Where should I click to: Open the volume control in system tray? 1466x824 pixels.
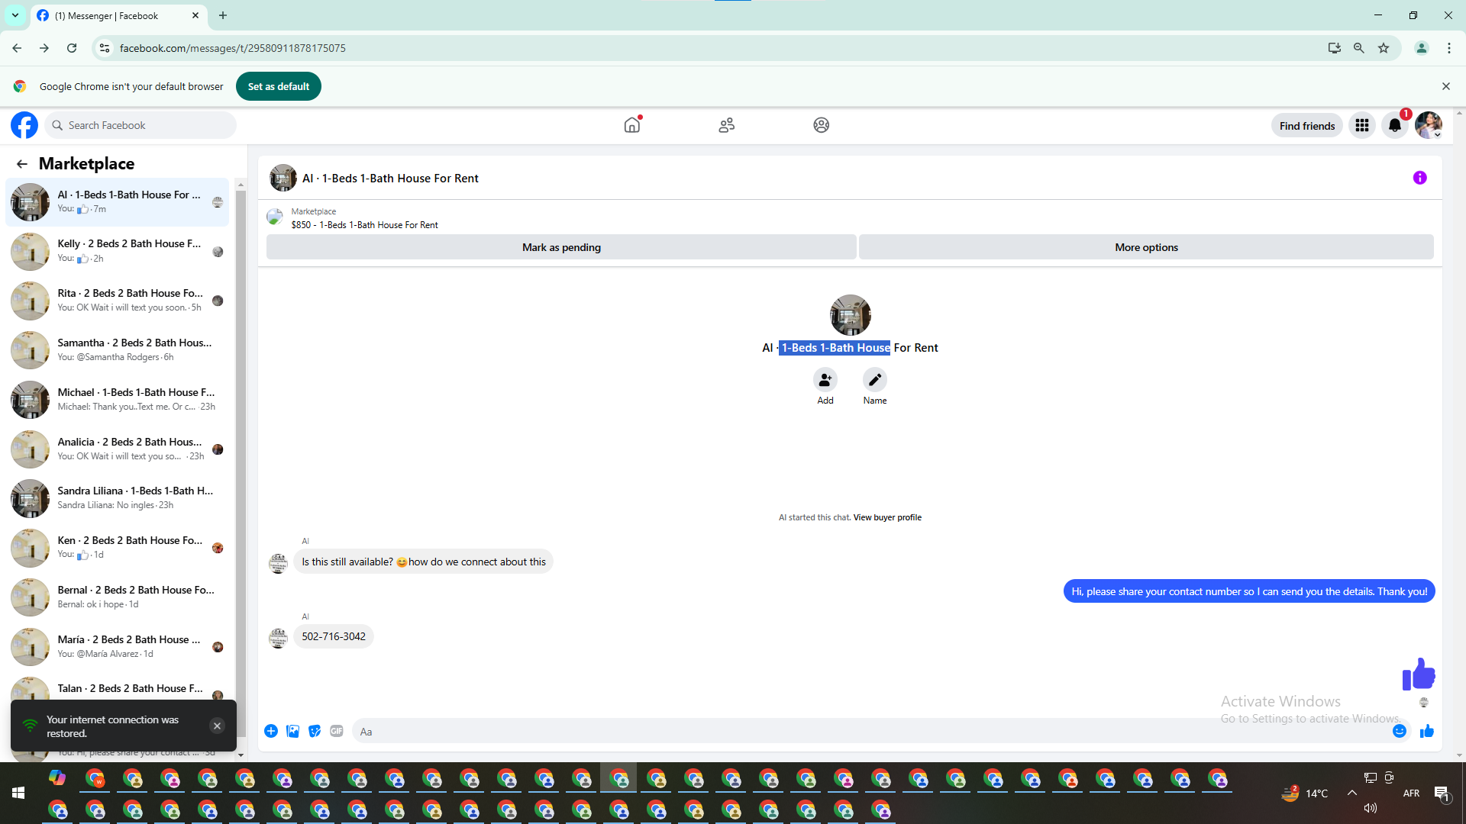coord(1371,808)
